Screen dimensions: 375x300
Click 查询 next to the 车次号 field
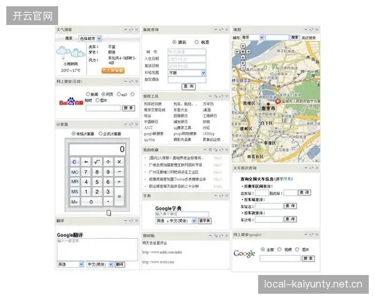click(290, 219)
